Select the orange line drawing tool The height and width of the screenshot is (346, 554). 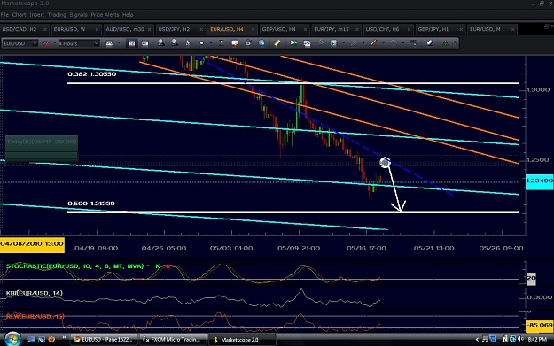[373, 43]
